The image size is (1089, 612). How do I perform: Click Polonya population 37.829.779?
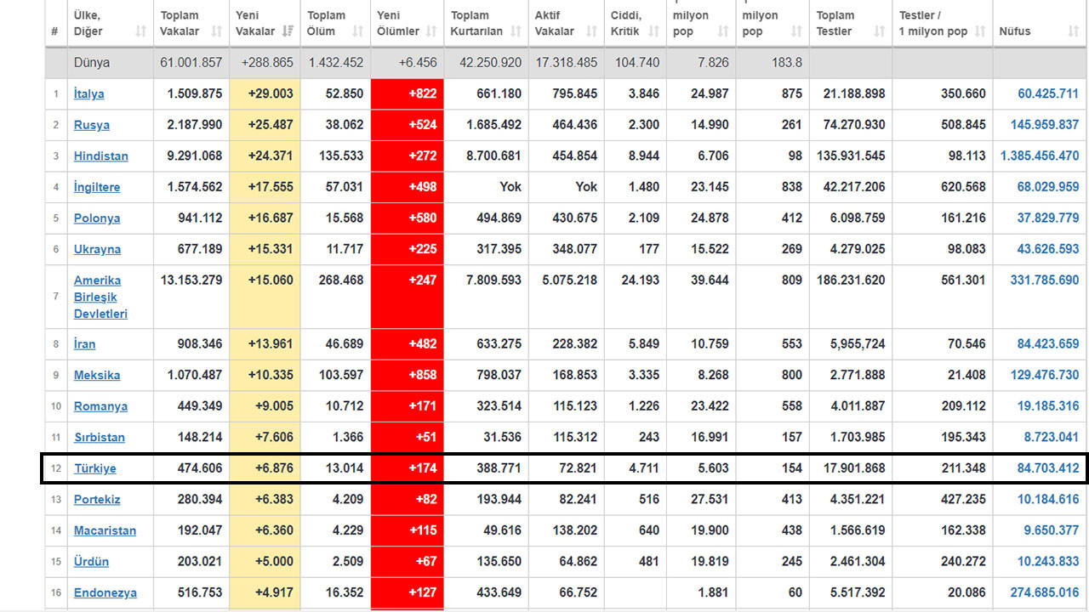click(1048, 218)
